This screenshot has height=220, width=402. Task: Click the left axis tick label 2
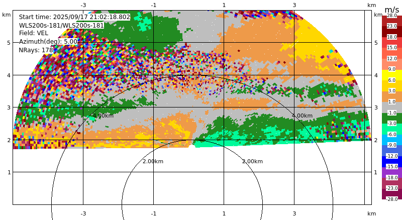[9, 140]
